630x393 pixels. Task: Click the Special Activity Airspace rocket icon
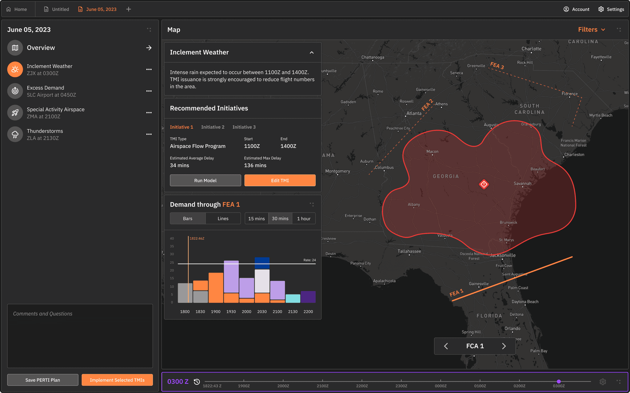[x=15, y=113]
